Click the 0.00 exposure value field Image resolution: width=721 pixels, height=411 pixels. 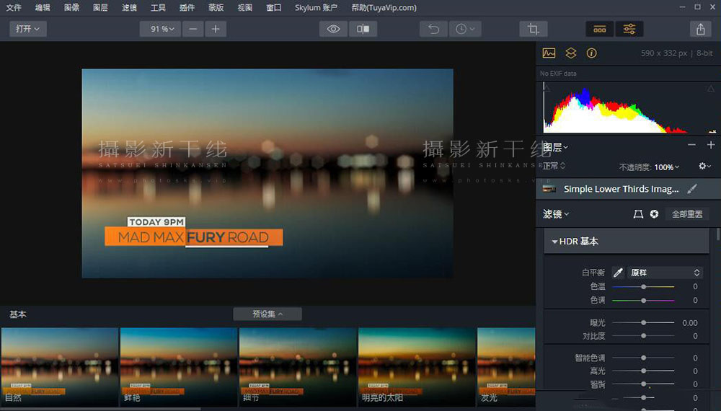(690, 323)
